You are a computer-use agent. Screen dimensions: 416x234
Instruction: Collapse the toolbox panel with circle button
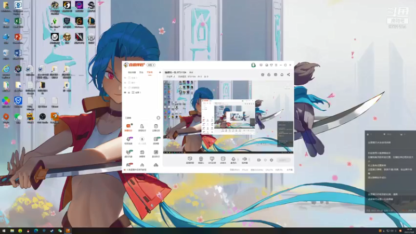click(158, 118)
